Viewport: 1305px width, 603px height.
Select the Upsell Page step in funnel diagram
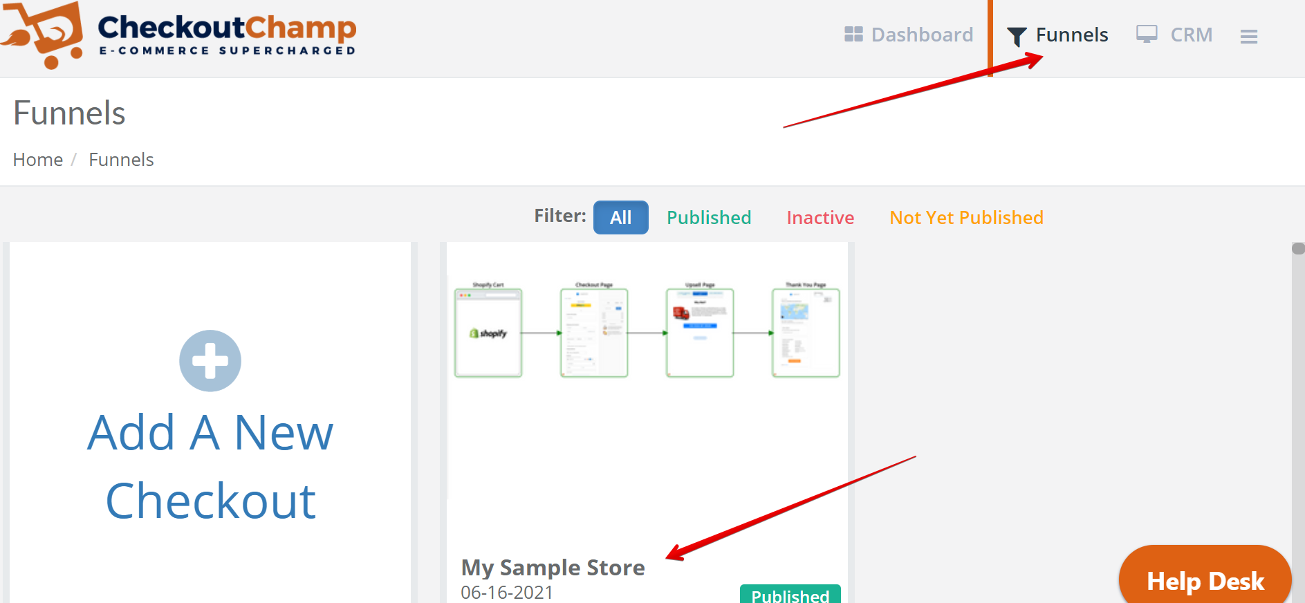tap(700, 333)
